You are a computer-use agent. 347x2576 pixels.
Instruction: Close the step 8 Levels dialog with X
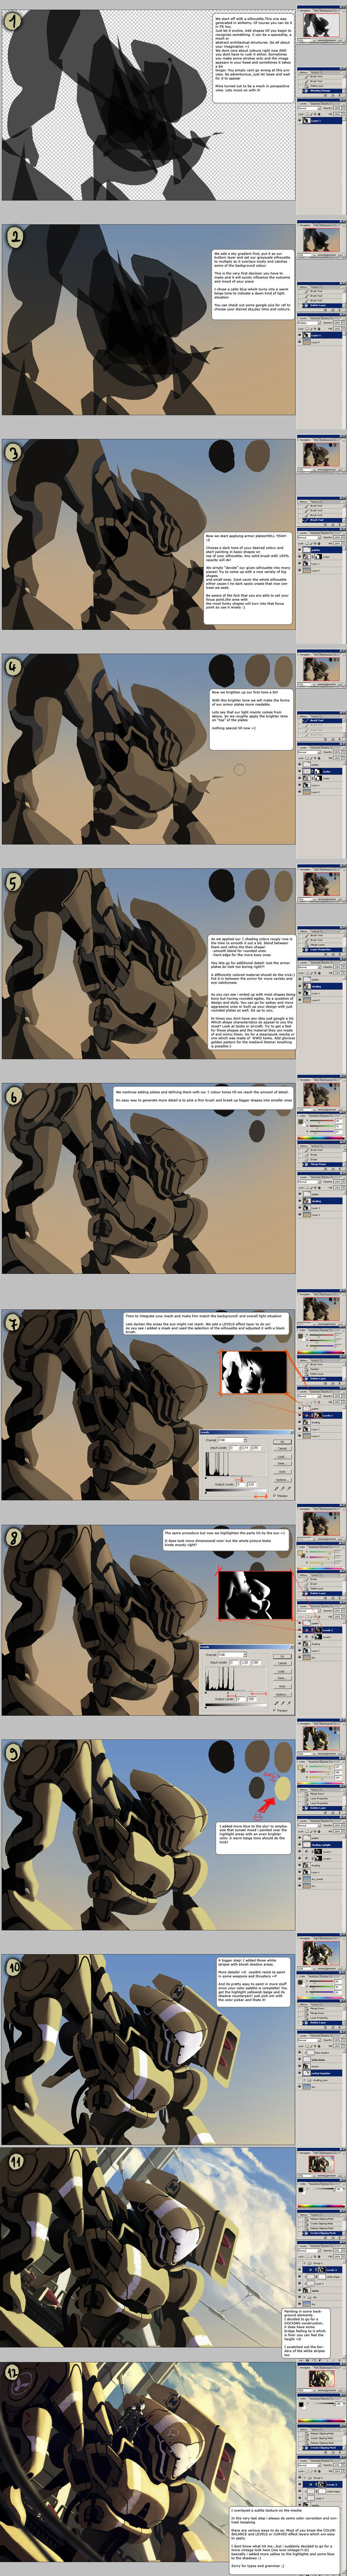(292, 1647)
